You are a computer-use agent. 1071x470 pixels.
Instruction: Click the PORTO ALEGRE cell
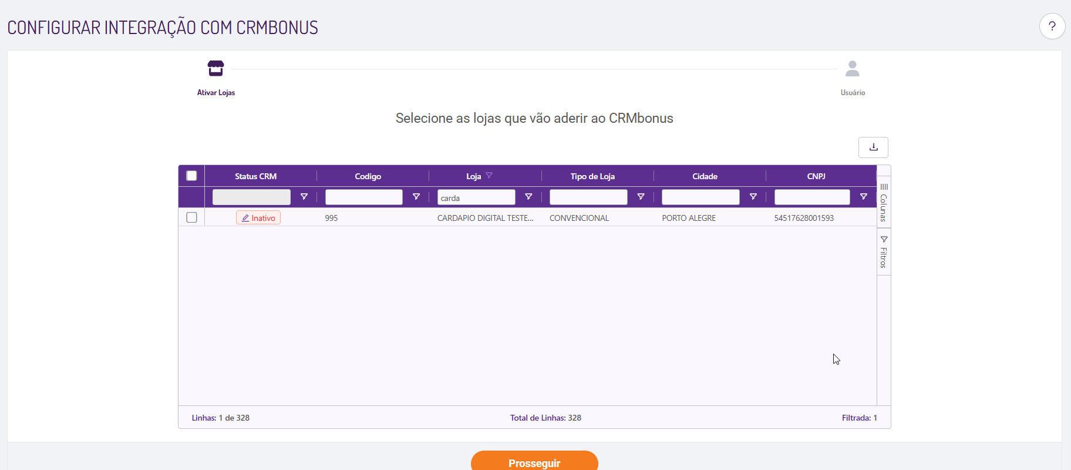[689, 218]
